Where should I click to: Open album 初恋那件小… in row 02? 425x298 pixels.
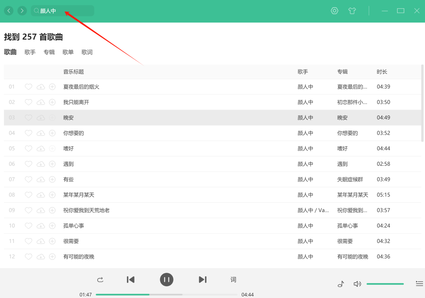[352, 102]
